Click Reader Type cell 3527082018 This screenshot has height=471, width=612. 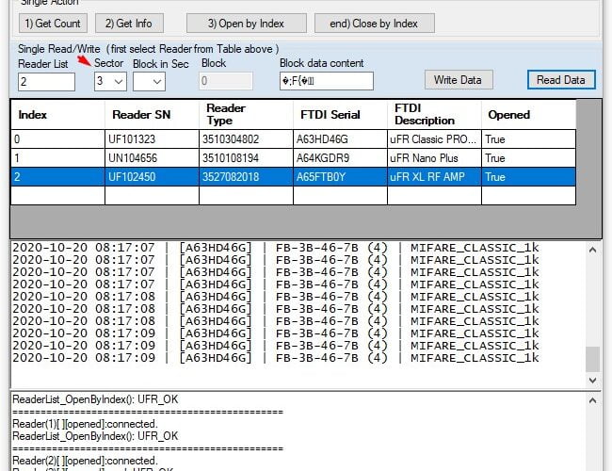click(x=246, y=177)
